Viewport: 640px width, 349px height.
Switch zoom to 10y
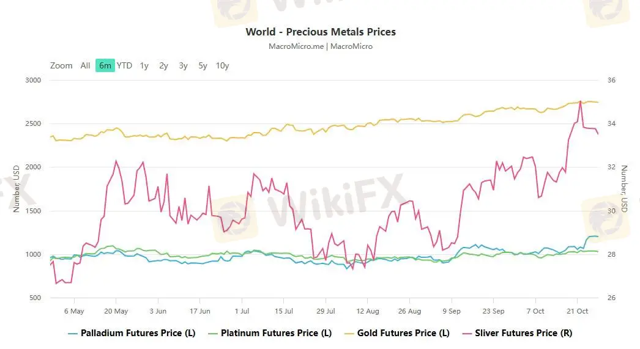(222, 65)
